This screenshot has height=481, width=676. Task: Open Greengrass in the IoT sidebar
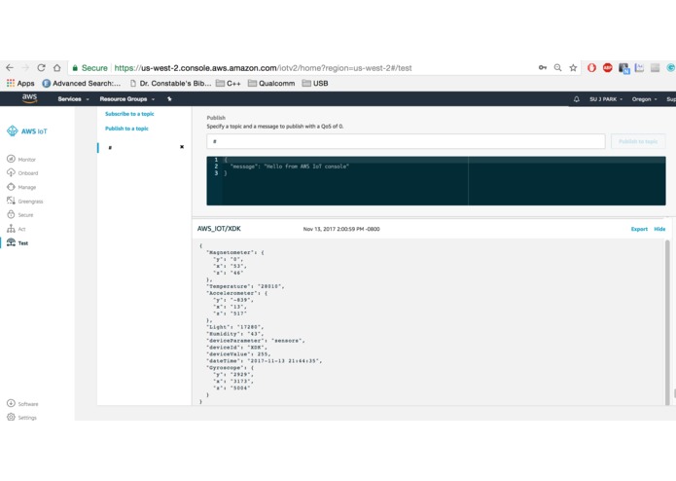pyautogui.click(x=25, y=201)
